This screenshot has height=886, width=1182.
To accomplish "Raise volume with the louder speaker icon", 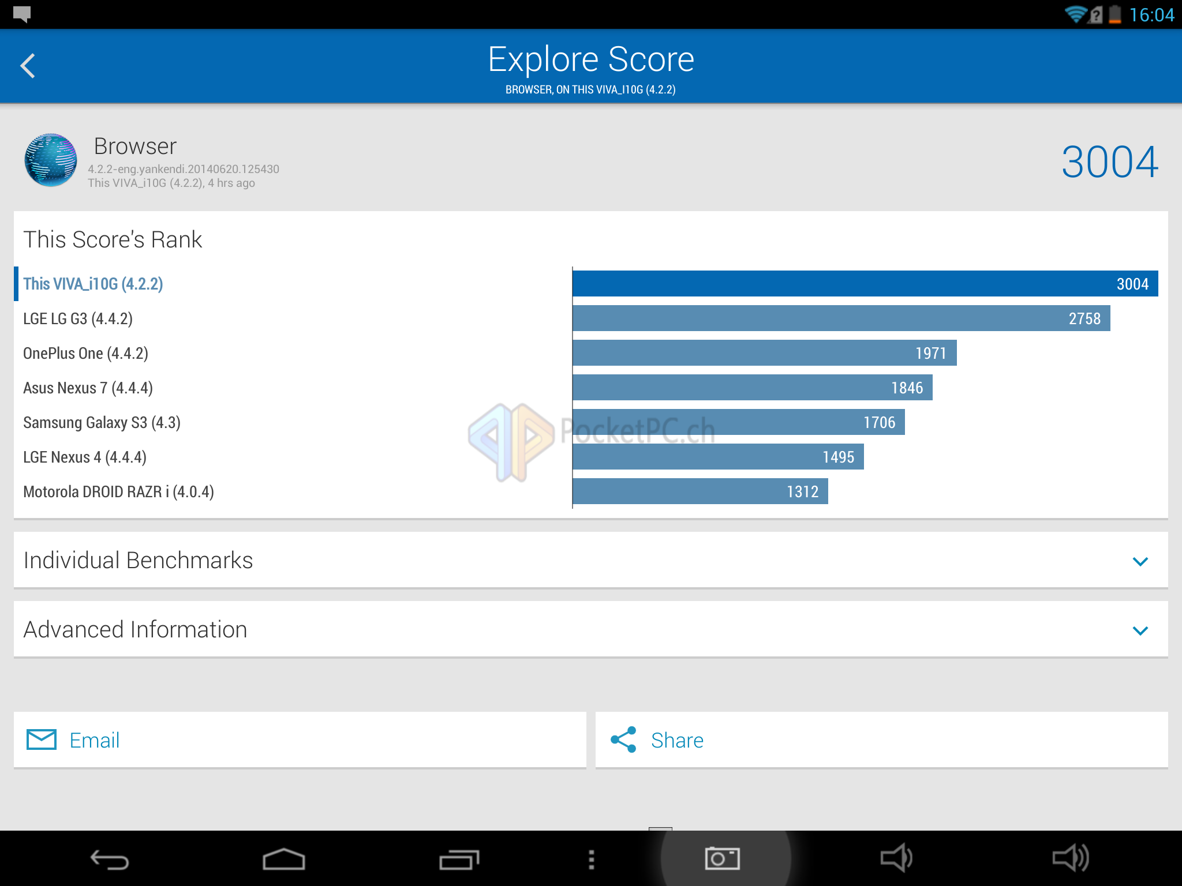I will 1071,858.
